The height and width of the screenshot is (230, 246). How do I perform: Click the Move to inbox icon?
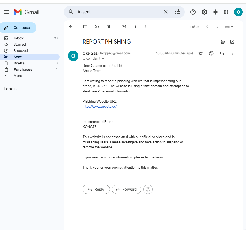point(135,27)
